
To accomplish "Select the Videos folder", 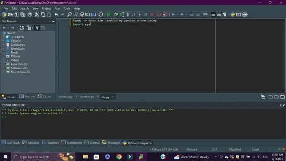I will (x=15, y=60).
